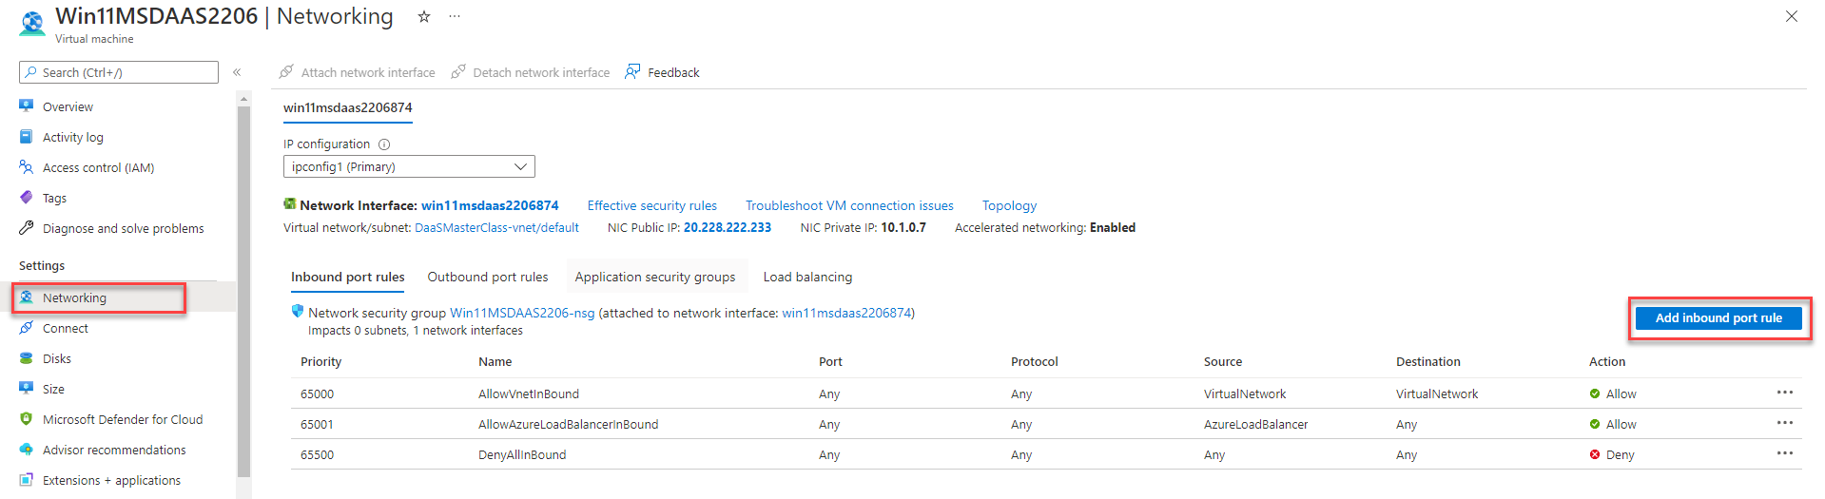Viewport: 1825px width, 499px height.
Task: Click the Tags icon in the sidebar
Action: tap(27, 198)
